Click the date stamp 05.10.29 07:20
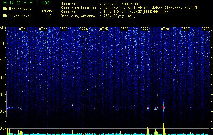This screenshot has width=213, height=135. tap(17, 16)
